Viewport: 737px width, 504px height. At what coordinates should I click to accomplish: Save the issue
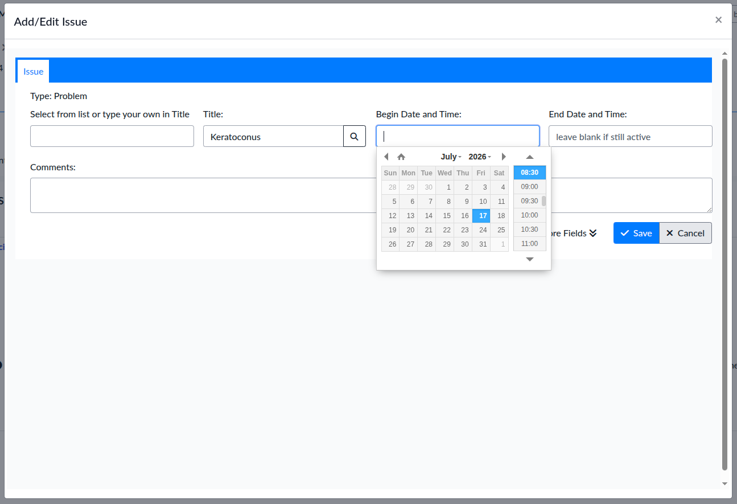pyautogui.click(x=636, y=233)
